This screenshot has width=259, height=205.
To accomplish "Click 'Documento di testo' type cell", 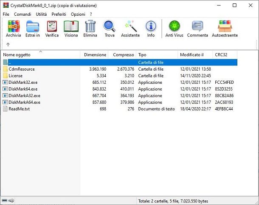I will click(x=156, y=109).
